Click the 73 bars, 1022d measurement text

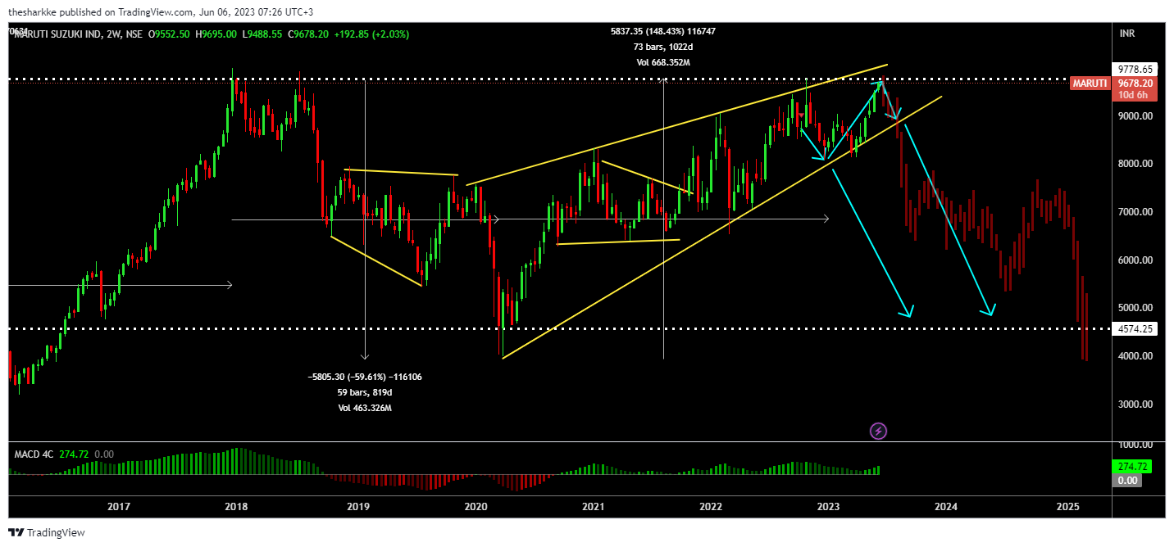click(663, 47)
